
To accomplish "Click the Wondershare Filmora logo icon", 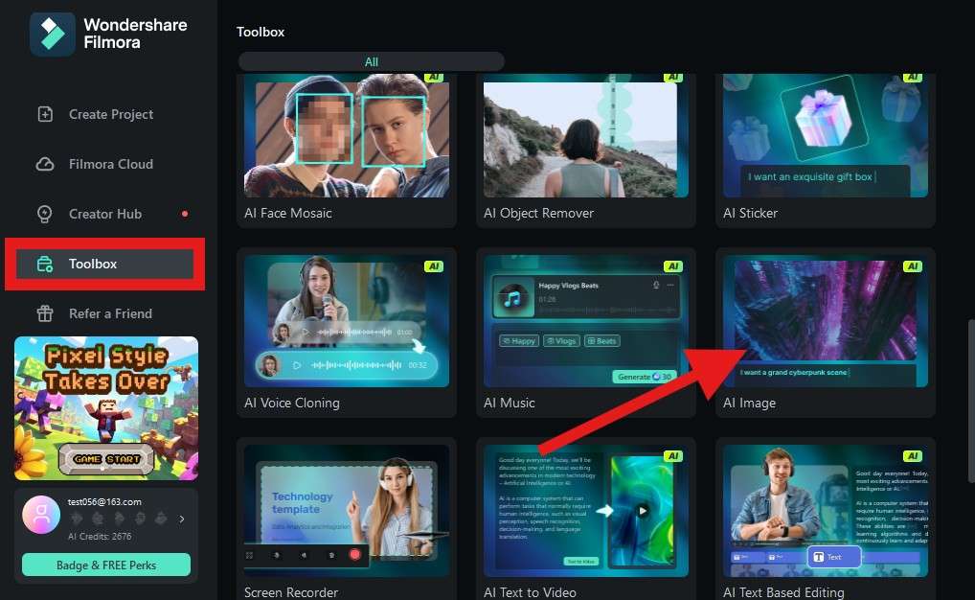I will point(53,35).
